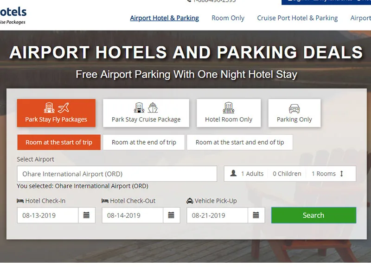The image size is (371, 278).
Task: Open the Room Only navigation tab
Action: pos(228,18)
